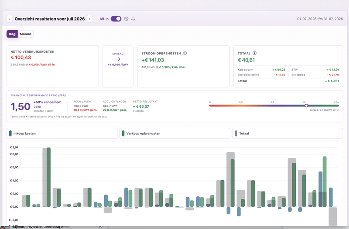Toggle the Verkoop opbrengsten legend filter
This screenshot has height=229, width=349.
175,133
